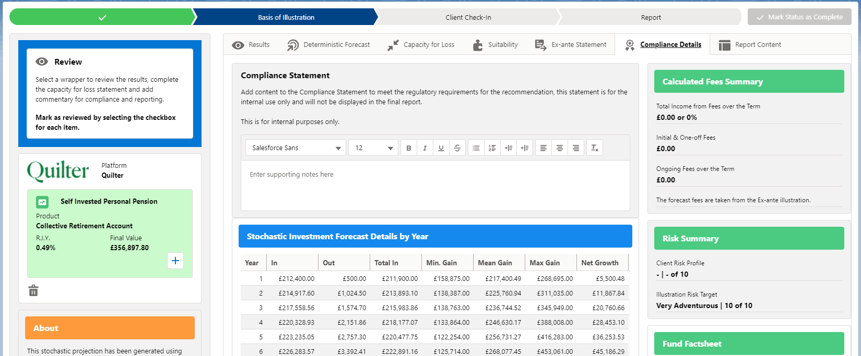Click the Capacity for Loss arrows icon
This screenshot has height=356, width=861.
393,45
